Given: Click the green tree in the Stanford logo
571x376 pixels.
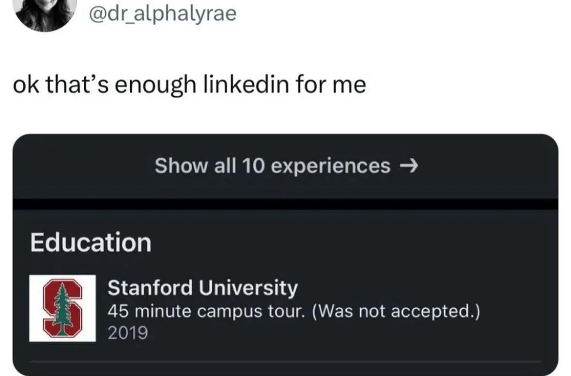Looking at the screenshot, I should (x=62, y=308).
